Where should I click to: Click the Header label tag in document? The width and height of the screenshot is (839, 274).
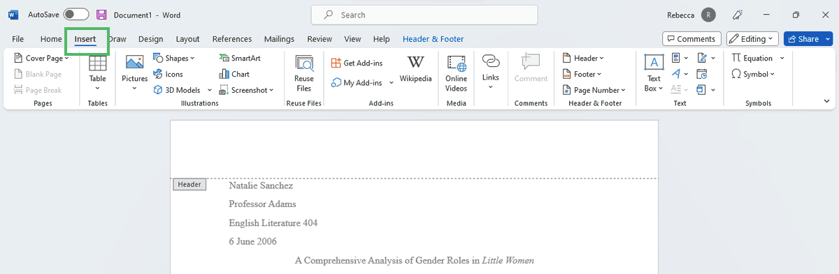click(x=189, y=185)
